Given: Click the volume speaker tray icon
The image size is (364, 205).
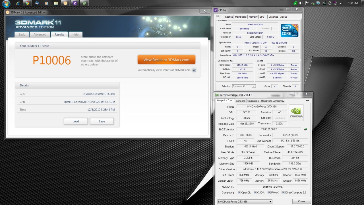Looking at the screenshot, I should coord(301,3).
